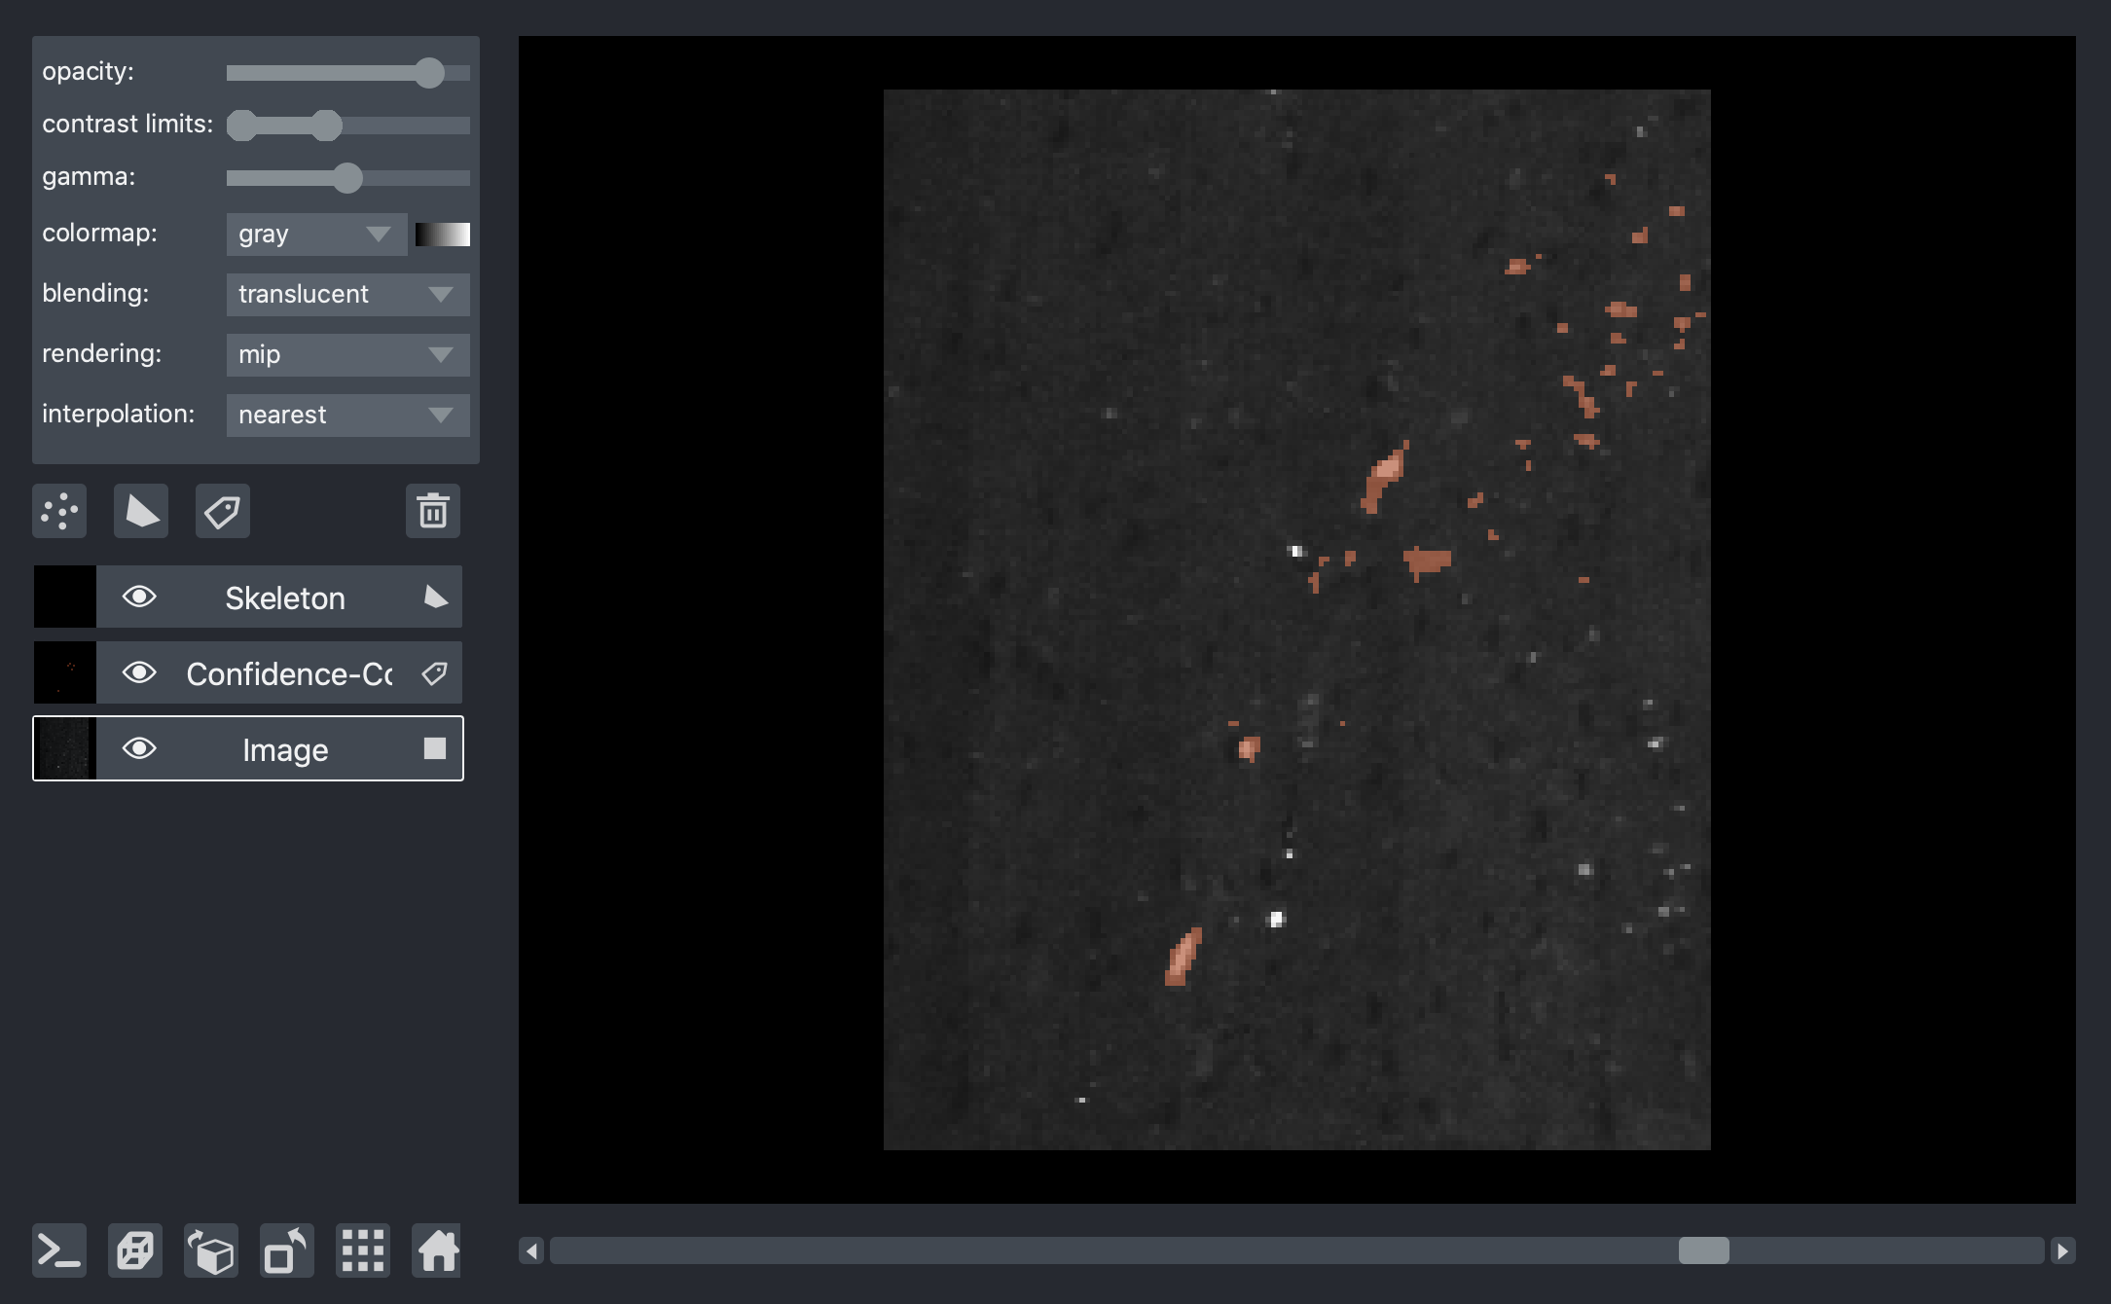Open the colormap gray dropdown
The height and width of the screenshot is (1304, 2111).
pyautogui.click(x=316, y=235)
